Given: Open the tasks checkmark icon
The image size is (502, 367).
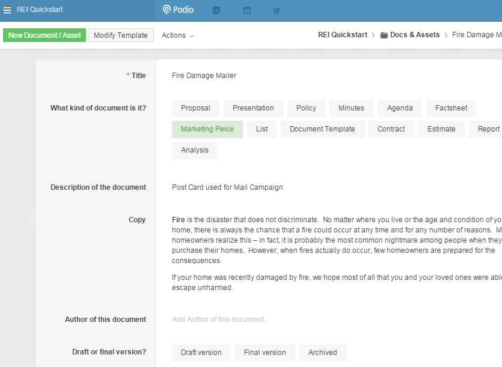Looking at the screenshot, I should coord(277,10).
